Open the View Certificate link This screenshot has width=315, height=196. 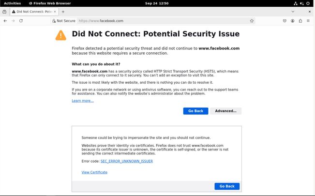[94, 172]
